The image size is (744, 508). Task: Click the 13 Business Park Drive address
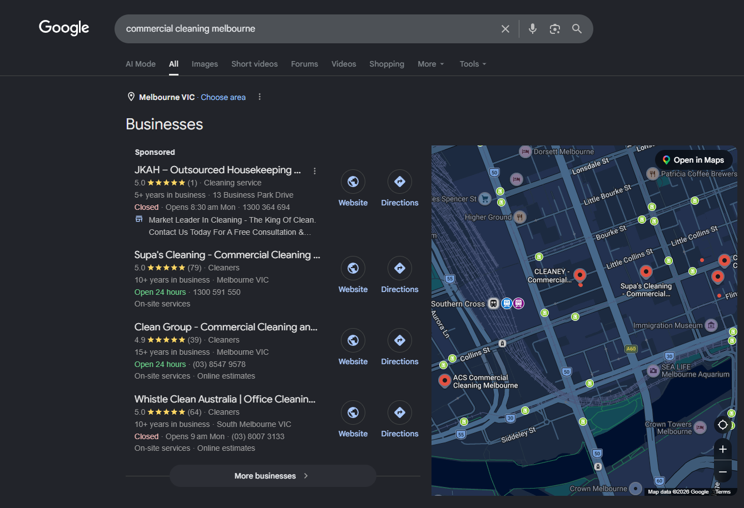253,195
